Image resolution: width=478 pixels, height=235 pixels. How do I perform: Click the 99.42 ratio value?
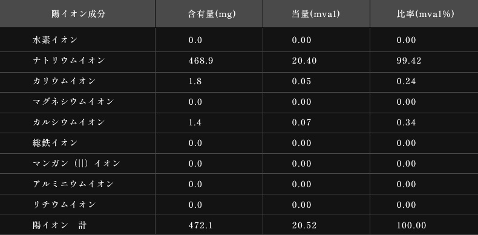tap(409, 61)
